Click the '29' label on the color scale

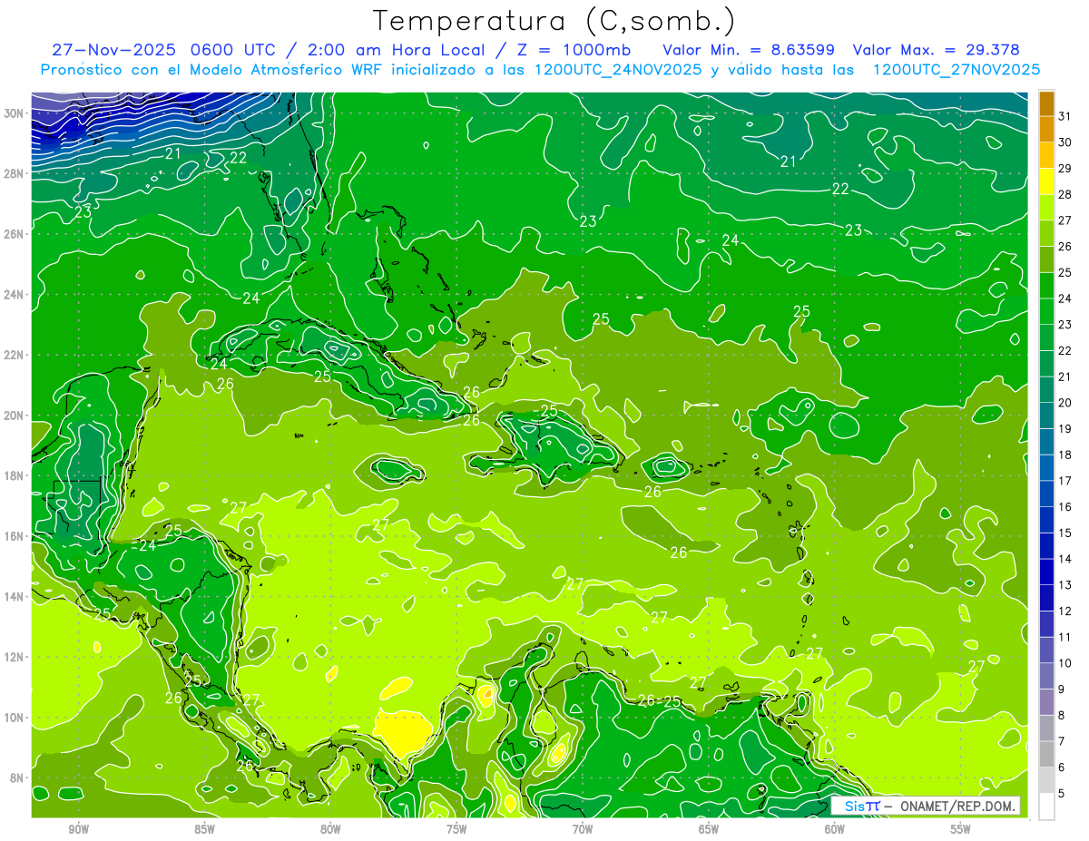pos(1066,168)
